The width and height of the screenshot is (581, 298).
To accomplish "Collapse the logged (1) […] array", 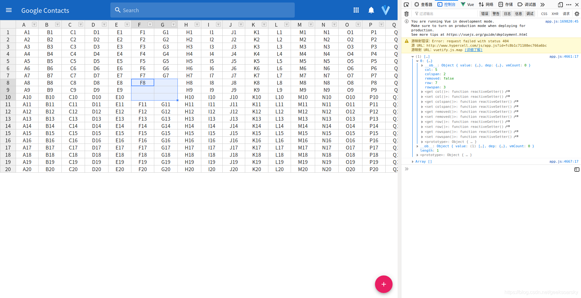I will pyautogui.click(x=413, y=57).
